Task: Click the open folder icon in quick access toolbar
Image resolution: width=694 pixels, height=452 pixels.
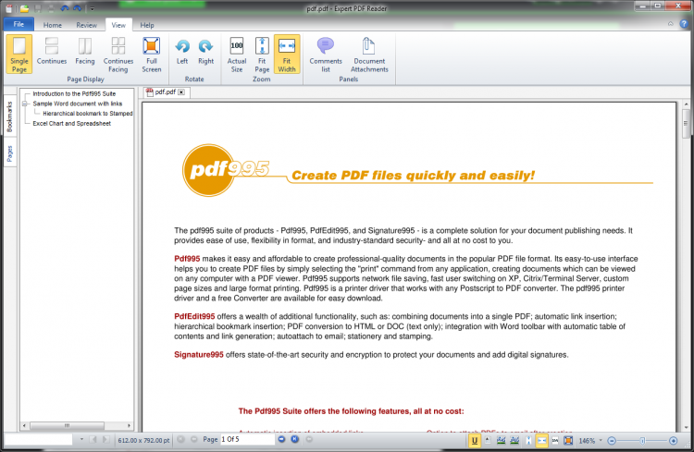Action: tap(24, 8)
